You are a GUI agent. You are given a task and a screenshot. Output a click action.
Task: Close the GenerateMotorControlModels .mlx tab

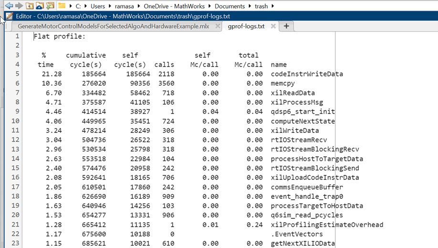pos(218,26)
